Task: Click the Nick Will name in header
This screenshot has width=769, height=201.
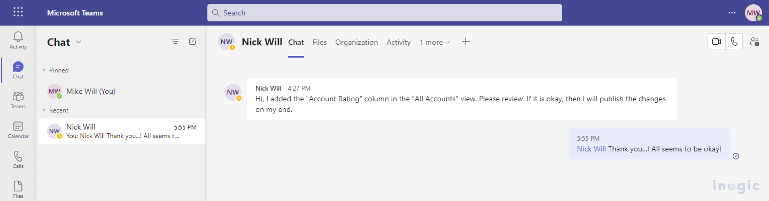Action: click(262, 42)
